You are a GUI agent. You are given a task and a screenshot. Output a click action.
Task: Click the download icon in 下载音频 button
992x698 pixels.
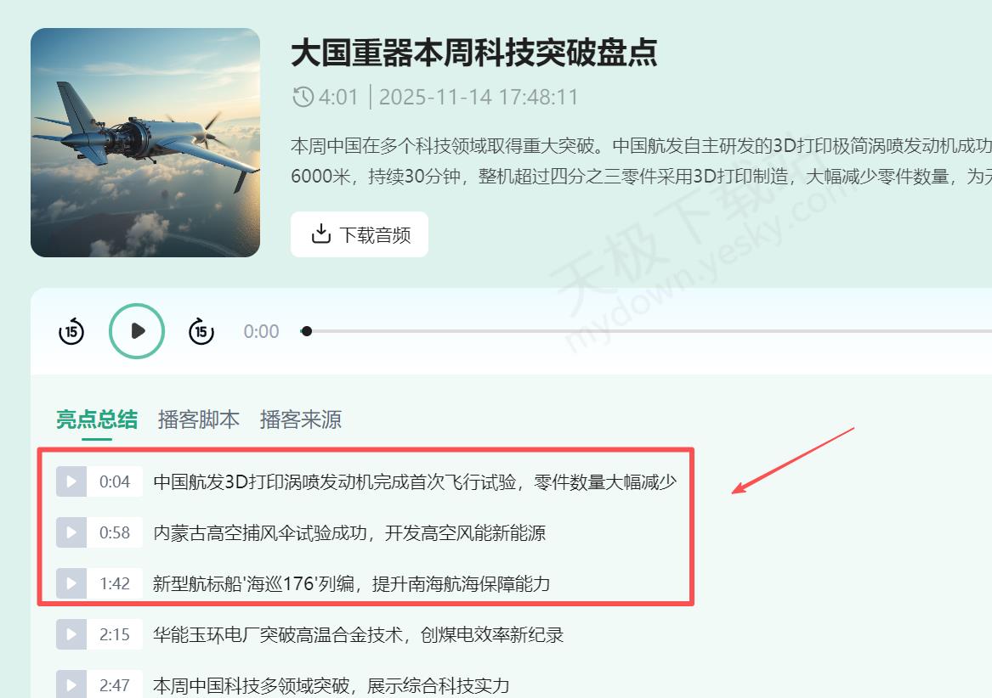[x=320, y=234]
